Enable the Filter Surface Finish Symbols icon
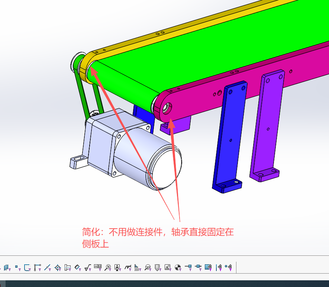The width and height of the screenshot is (329, 287). coord(88,268)
